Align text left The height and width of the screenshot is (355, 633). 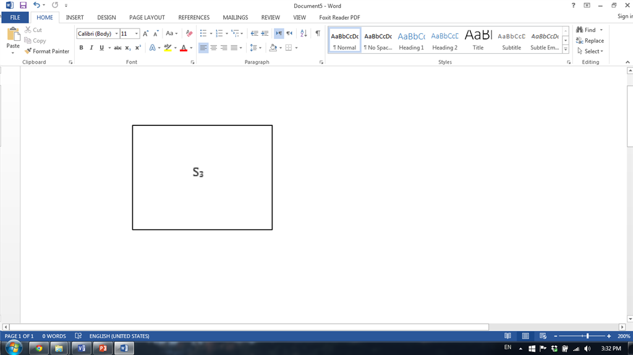203,48
